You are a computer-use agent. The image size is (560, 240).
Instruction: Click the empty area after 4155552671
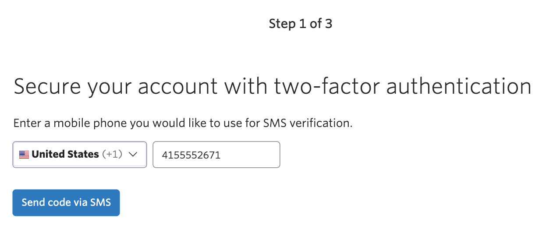250,155
